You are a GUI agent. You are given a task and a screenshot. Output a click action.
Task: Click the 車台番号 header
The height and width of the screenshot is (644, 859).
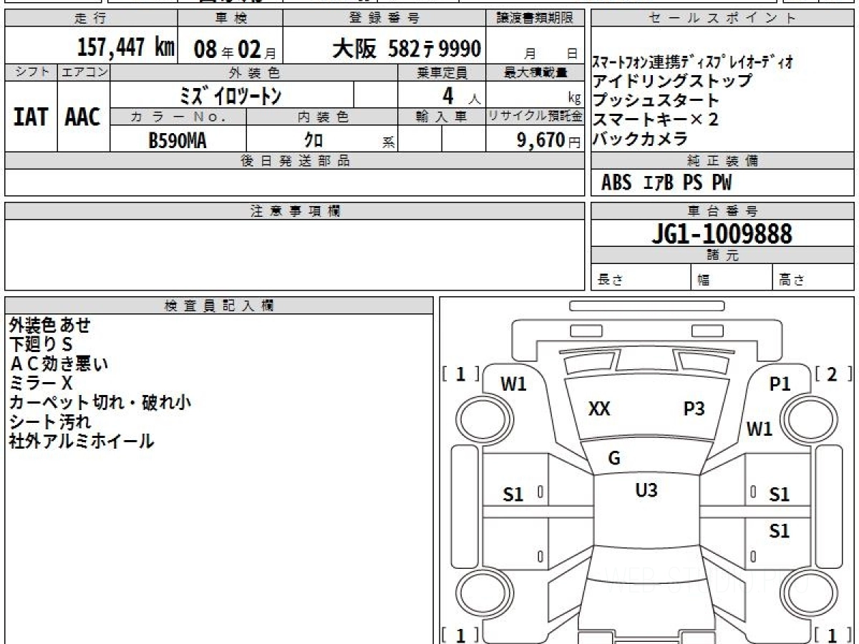[x=722, y=211]
